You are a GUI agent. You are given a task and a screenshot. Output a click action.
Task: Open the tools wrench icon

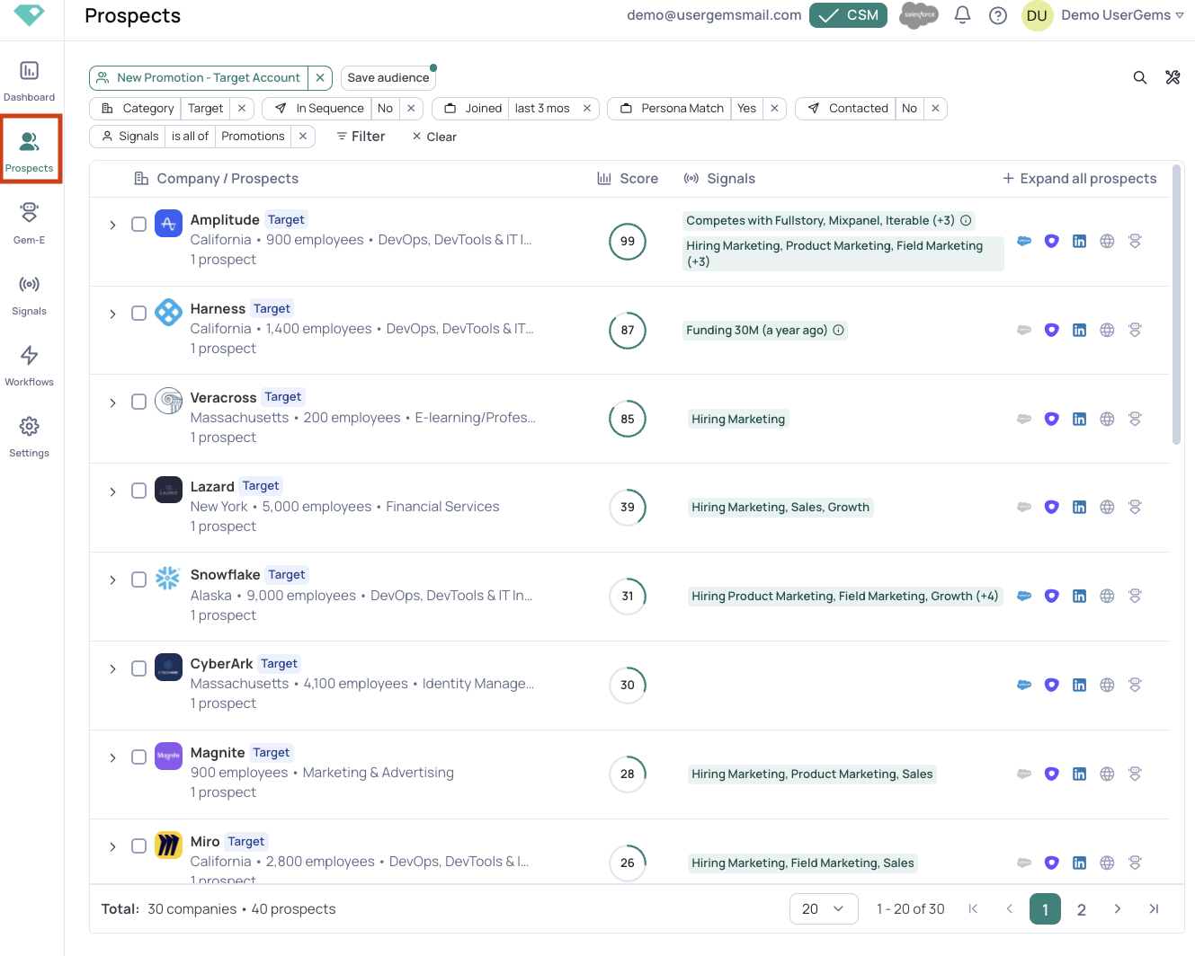point(1173,77)
